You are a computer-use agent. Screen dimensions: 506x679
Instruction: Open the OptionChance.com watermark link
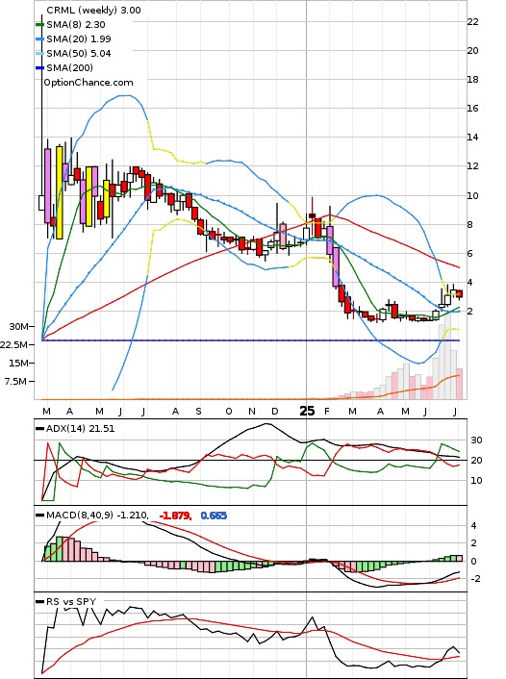89,83
